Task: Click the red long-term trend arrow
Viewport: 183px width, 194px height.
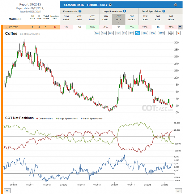Action: click(x=55, y=27)
